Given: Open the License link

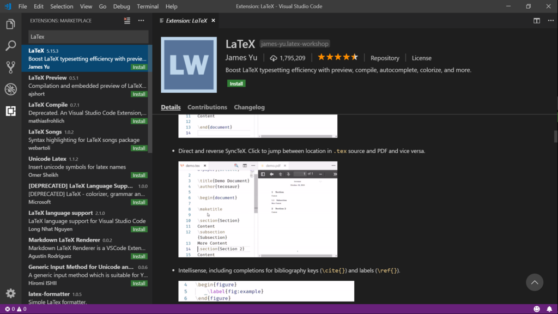Looking at the screenshot, I should [421, 58].
